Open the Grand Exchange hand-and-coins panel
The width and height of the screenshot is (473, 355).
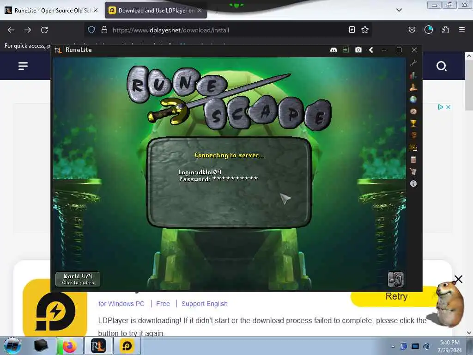[x=413, y=87]
